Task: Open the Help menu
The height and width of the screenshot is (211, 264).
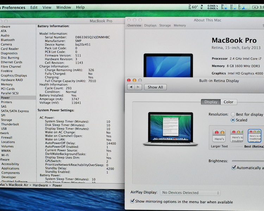Action: pyautogui.click(x=80, y=7)
